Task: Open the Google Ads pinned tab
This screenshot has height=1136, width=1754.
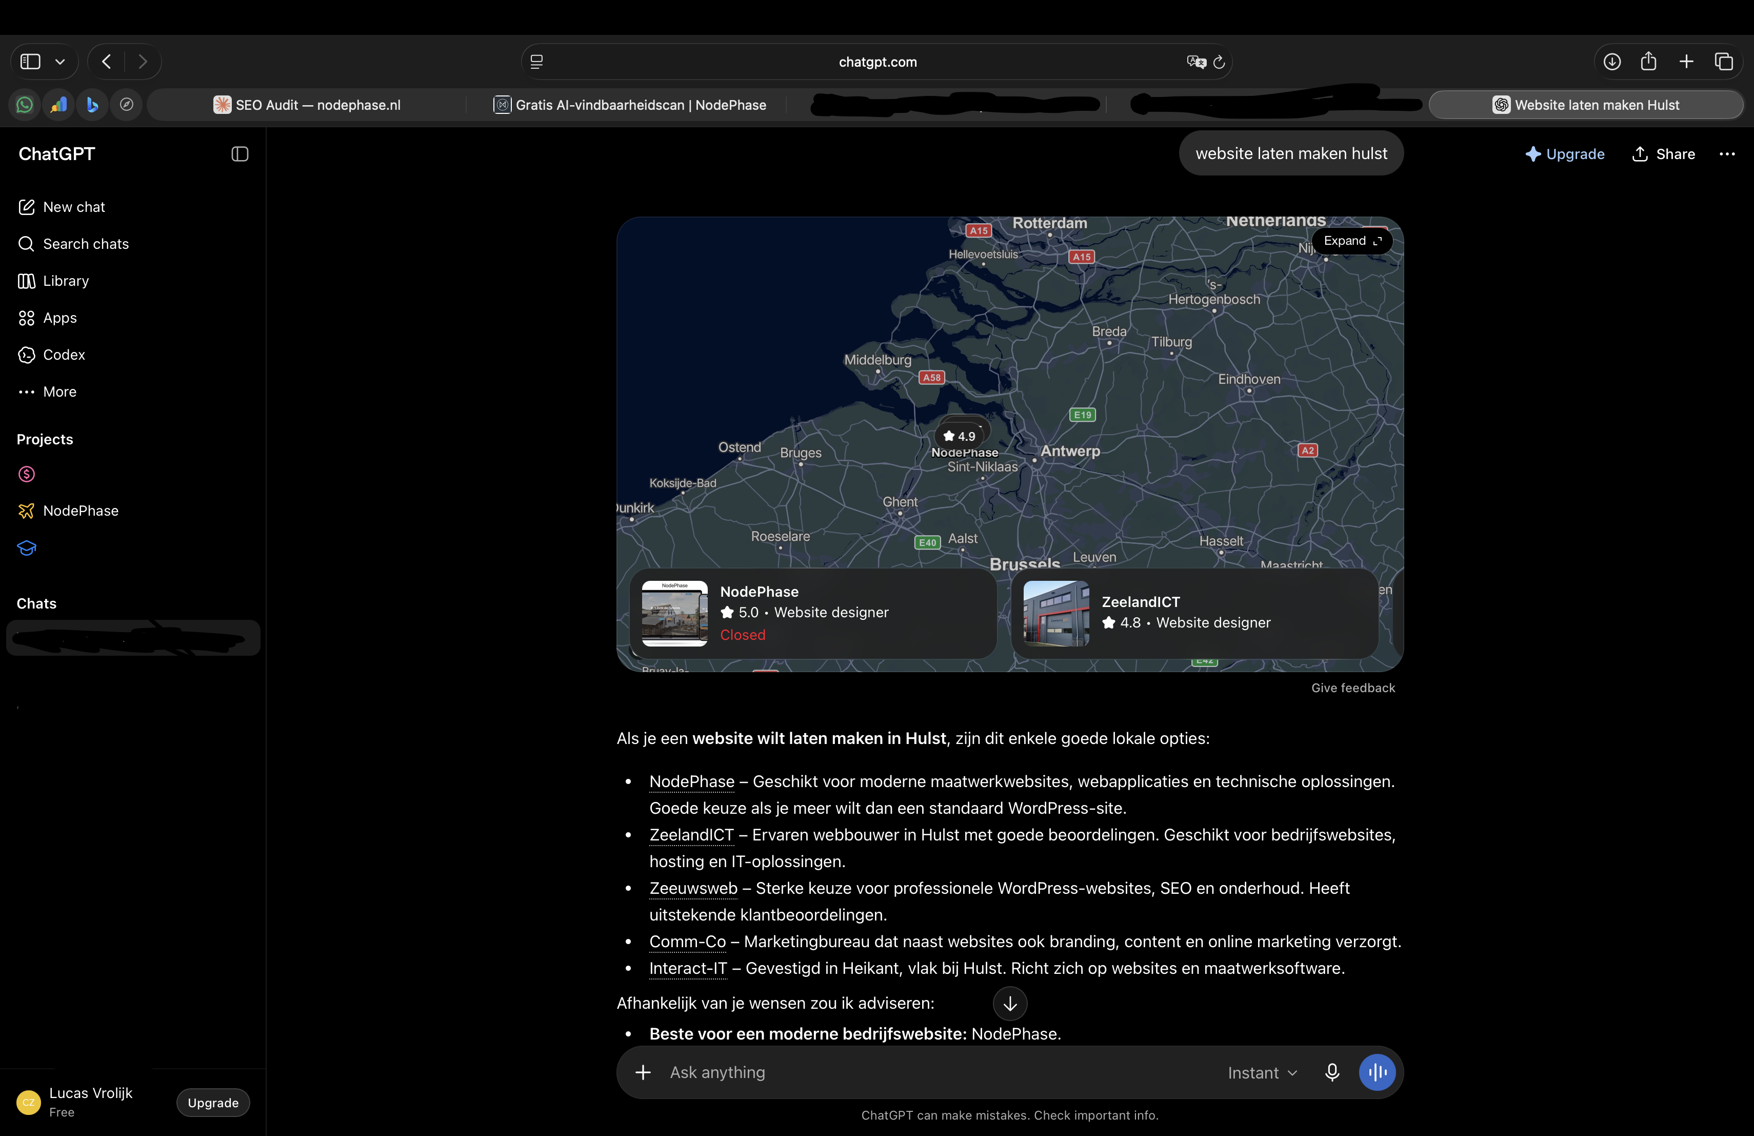Action: pos(58,105)
